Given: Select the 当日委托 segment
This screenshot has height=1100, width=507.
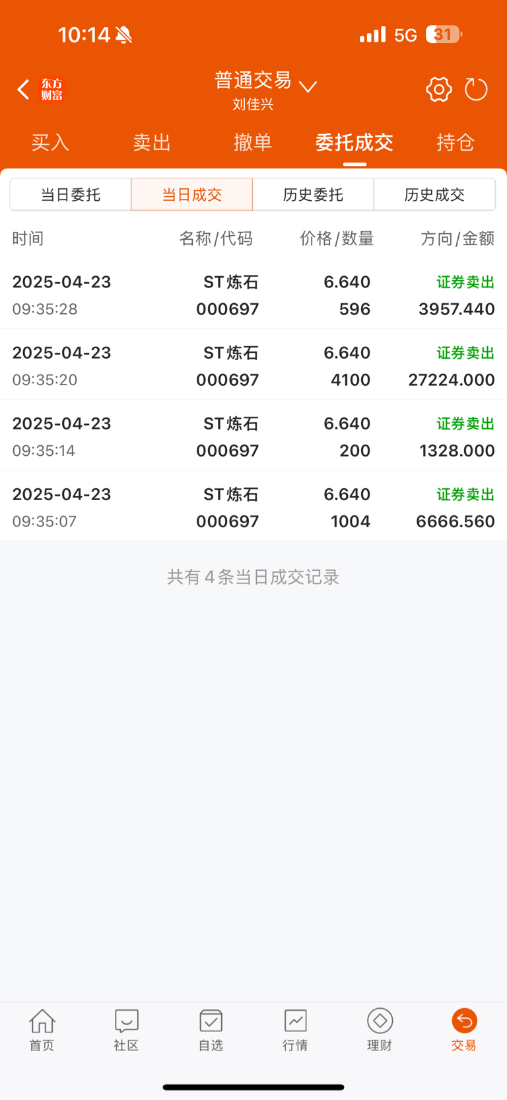Looking at the screenshot, I should click(71, 194).
